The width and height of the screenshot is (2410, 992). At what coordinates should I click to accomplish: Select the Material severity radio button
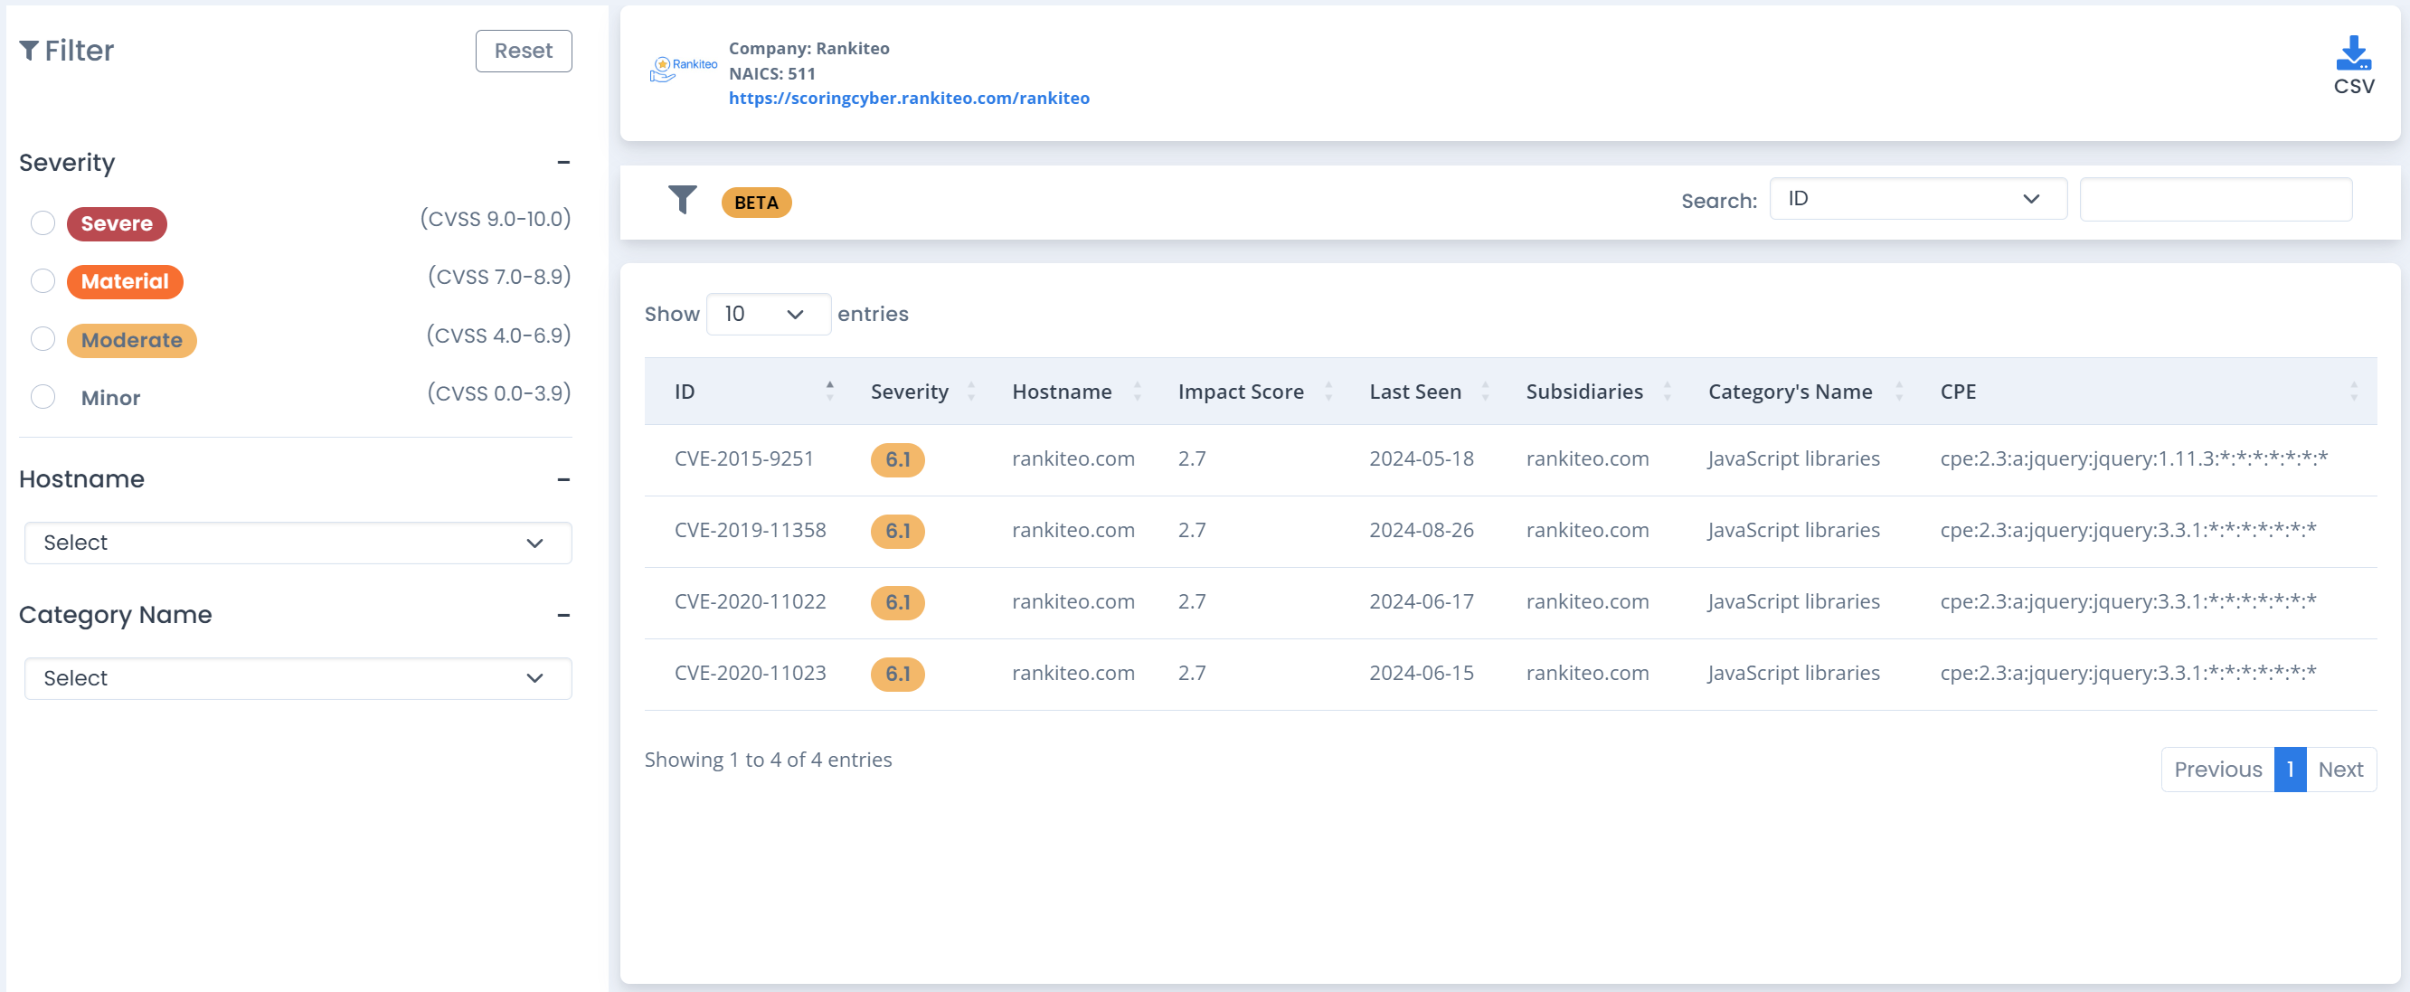click(43, 280)
